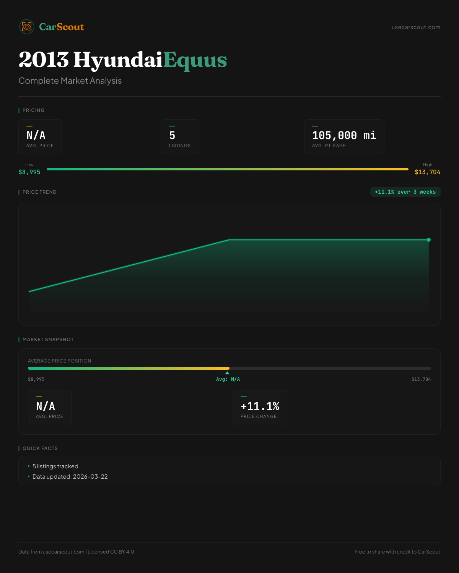The width and height of the screenshot is (459, 573).
Task: Click the Avg. Price N/A card under Pricing
Action: pyautogui.click(x=40, y=137)
